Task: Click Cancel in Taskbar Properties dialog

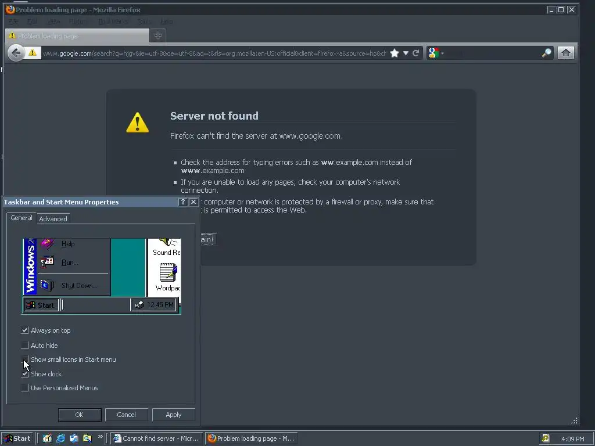Action: coord(126,415)
